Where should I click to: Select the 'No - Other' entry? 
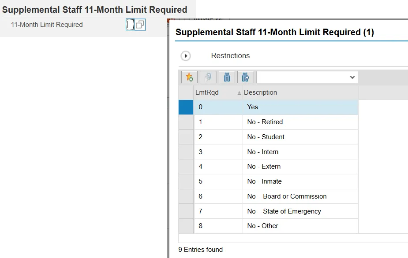tap(263, 226)
